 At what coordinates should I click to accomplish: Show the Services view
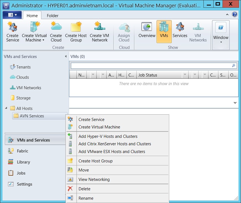coord(180,30)
